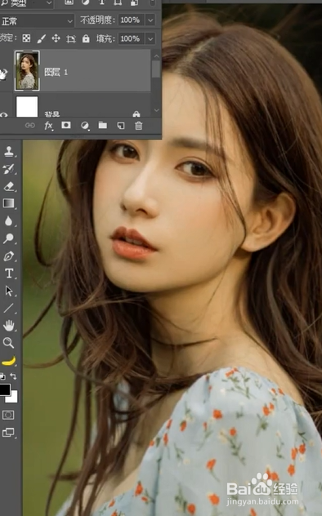Filter layers by type layers icon
The width and height of the screenshot is (322, 516).
(x=101, y=2)
